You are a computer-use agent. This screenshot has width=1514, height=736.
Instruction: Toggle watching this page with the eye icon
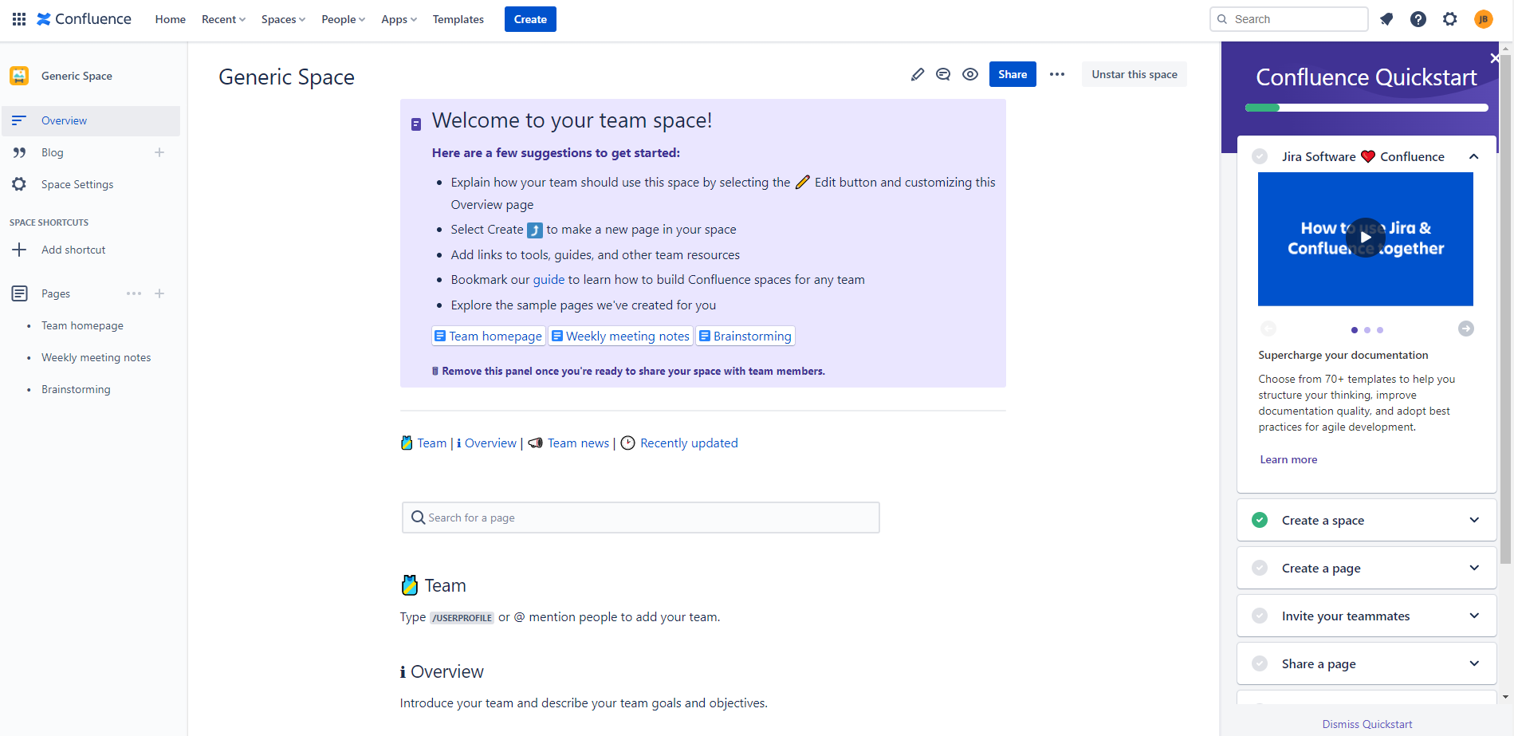click(969, 73)
